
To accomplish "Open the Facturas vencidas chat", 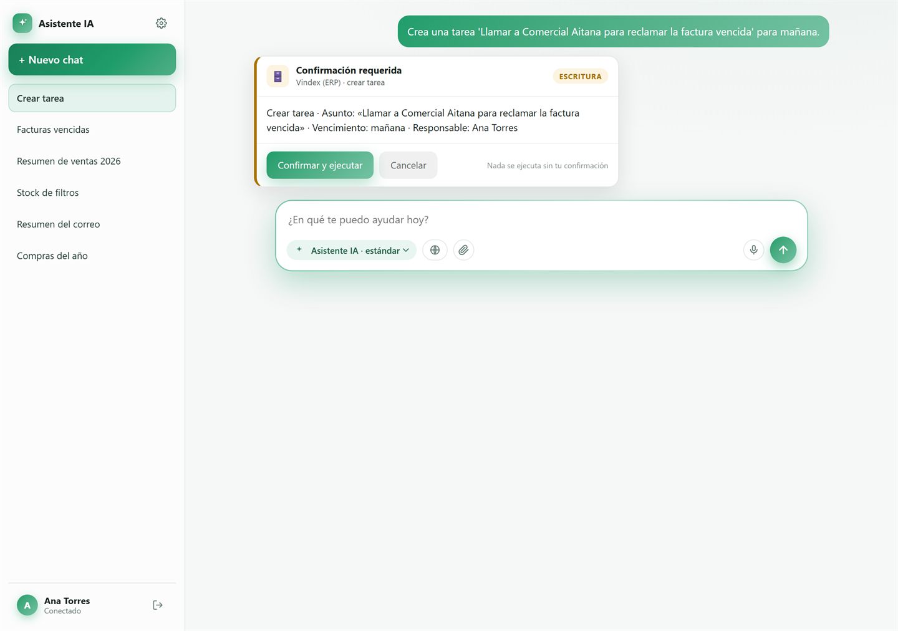I will point(92,130).
